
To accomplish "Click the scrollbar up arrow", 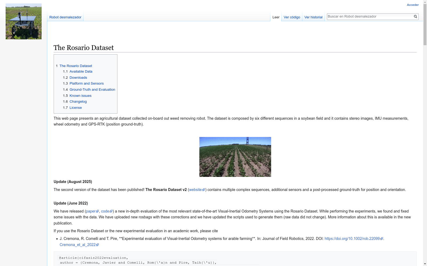I will coord(425,2).
